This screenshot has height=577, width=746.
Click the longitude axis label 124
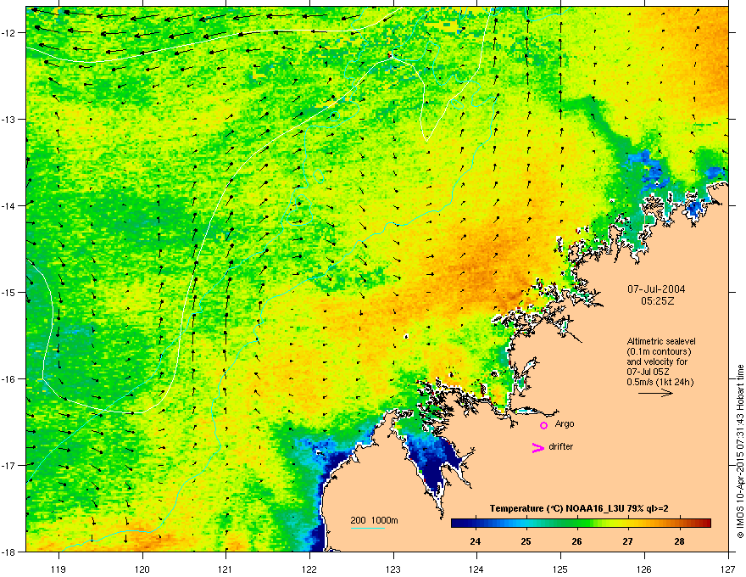pyautogui.click(x=476, y=569)
